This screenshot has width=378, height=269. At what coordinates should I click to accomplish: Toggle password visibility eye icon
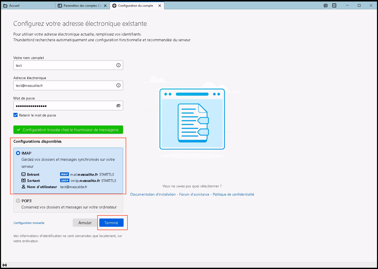[118, 106]
